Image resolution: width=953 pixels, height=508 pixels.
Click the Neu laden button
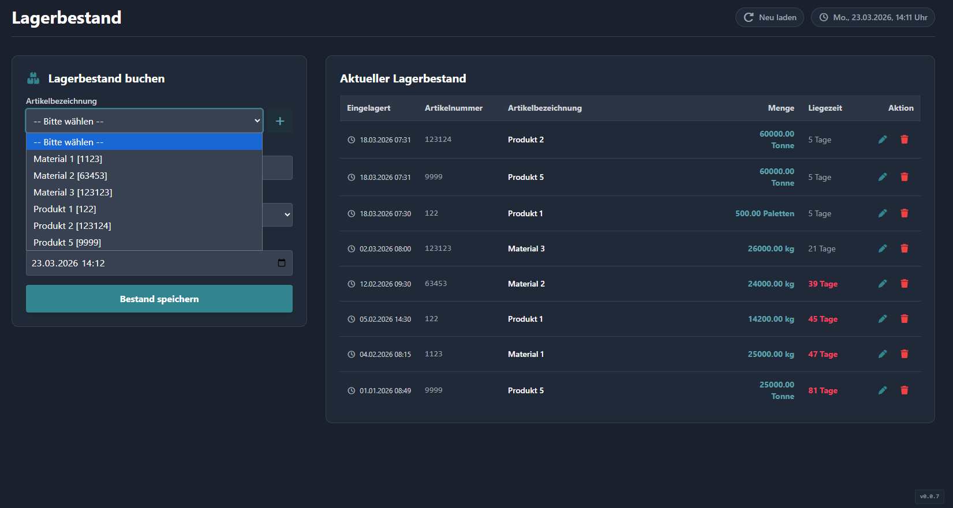(x=769, y=17)
